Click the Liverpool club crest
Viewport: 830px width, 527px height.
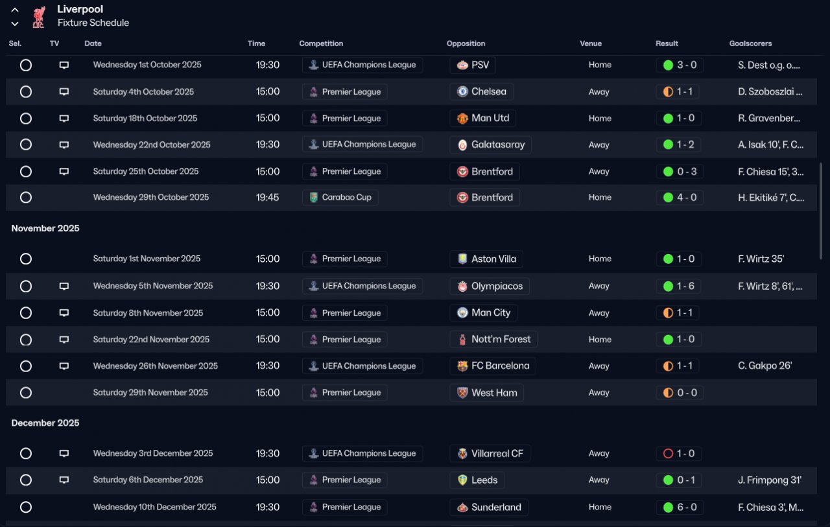[38, 16]
